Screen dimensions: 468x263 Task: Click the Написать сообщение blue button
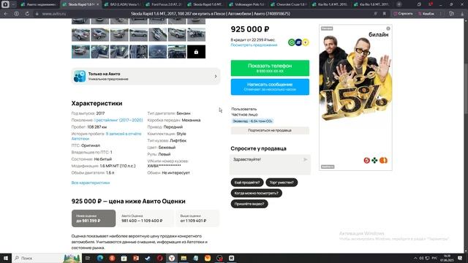(270, 87)
